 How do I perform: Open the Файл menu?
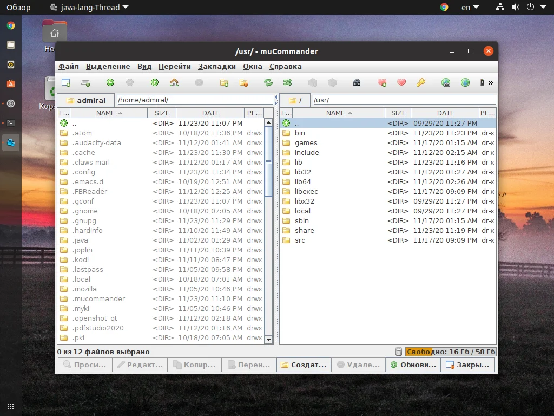pyautogui.click(x=68, y=66)
